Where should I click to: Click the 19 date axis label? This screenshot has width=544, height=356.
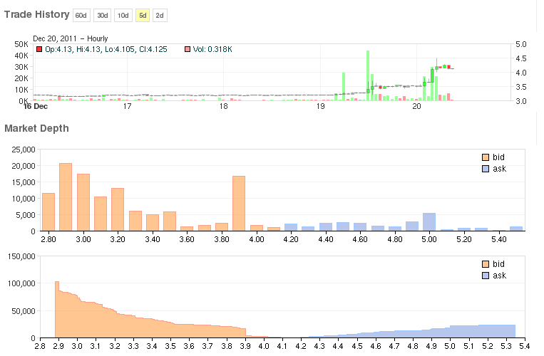[320, 107]
